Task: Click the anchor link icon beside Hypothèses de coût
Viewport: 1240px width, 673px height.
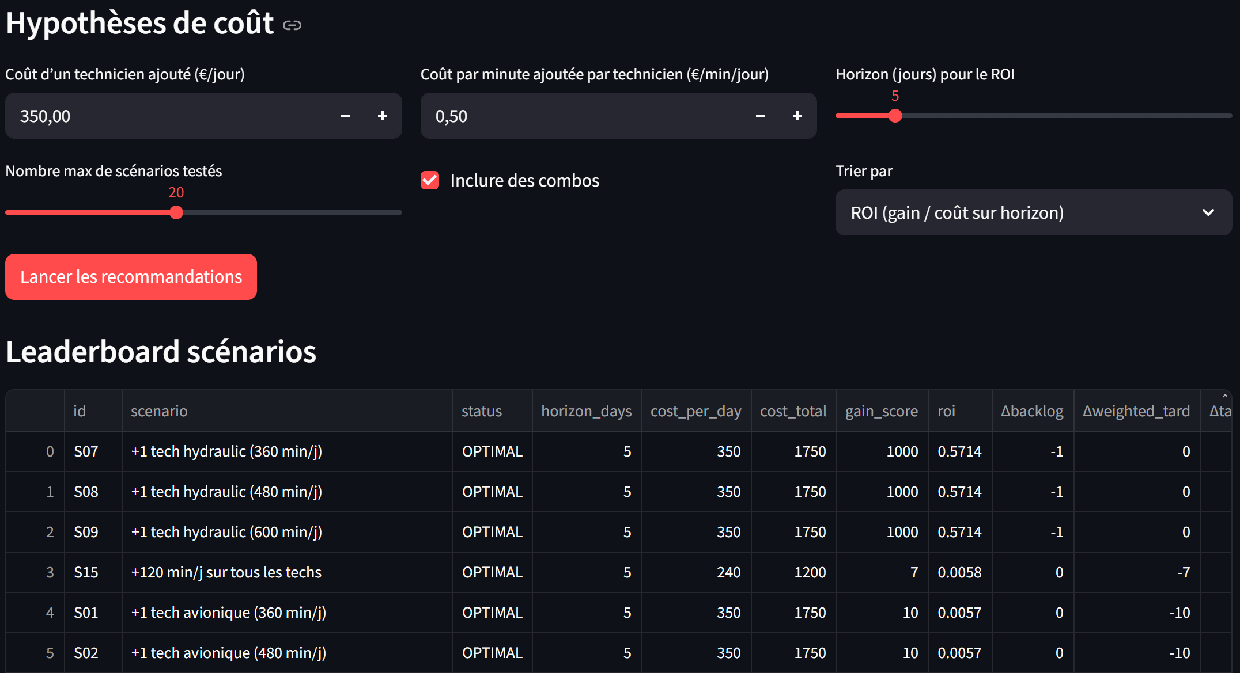Action: (x=293, y=25)
